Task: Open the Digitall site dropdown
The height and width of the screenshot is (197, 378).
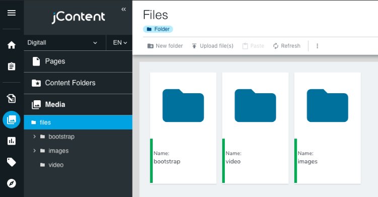Action: pyautogui.click(x=65, y=43)
